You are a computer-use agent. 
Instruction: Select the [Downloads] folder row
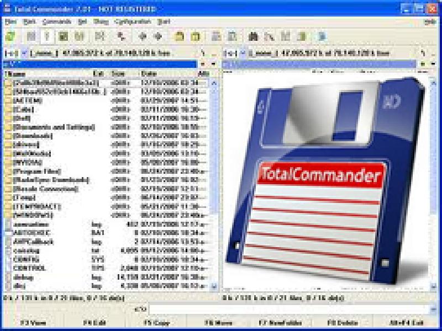(107, 136)
